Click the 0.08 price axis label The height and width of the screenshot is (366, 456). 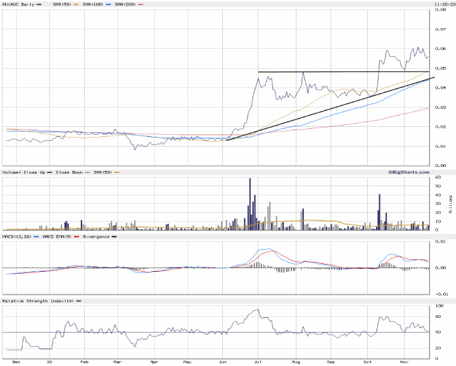pos(441,10)
